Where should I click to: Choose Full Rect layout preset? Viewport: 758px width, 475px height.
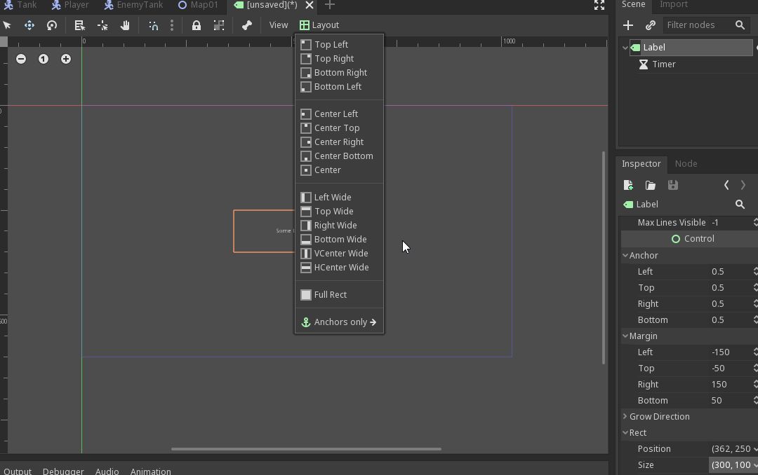(x=340, y=294)
